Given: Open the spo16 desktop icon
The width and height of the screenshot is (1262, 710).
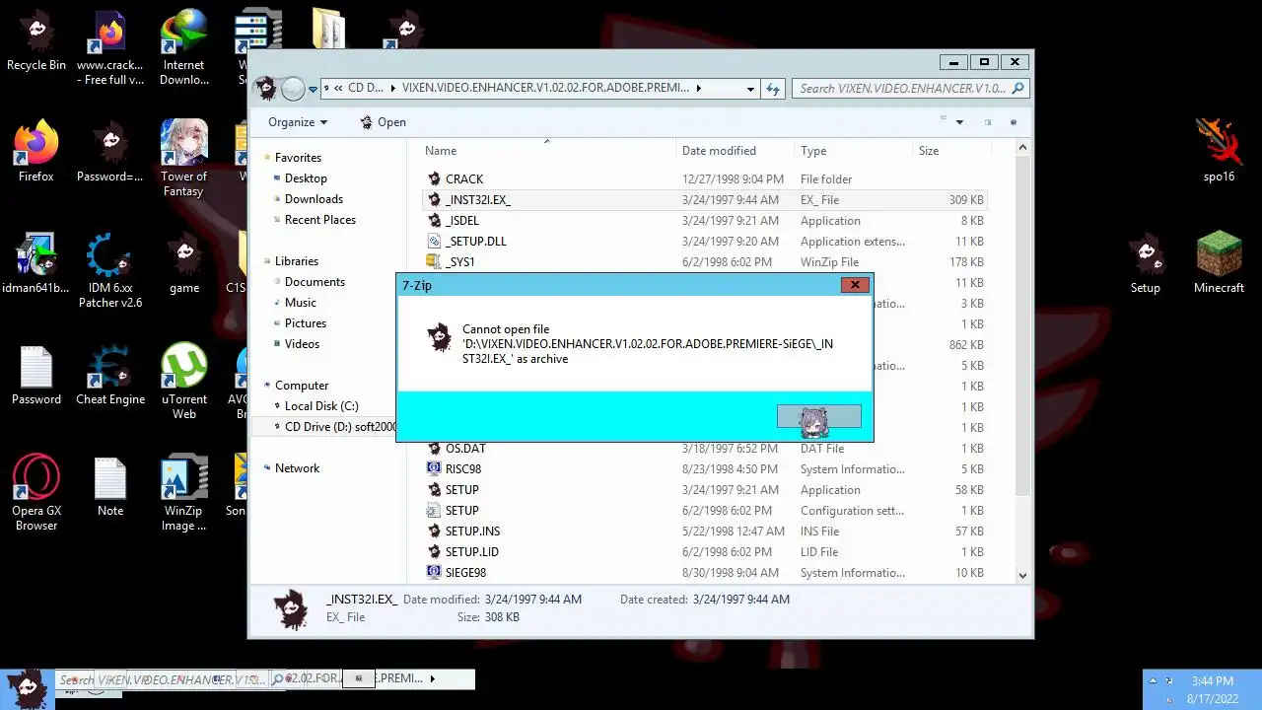Looking at the screenshot, I should click(x=1220, y=153).
